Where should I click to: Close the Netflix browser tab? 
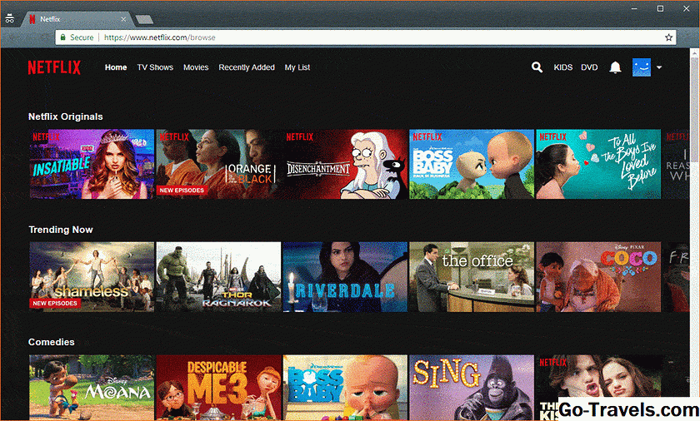[x=122, y=17]
